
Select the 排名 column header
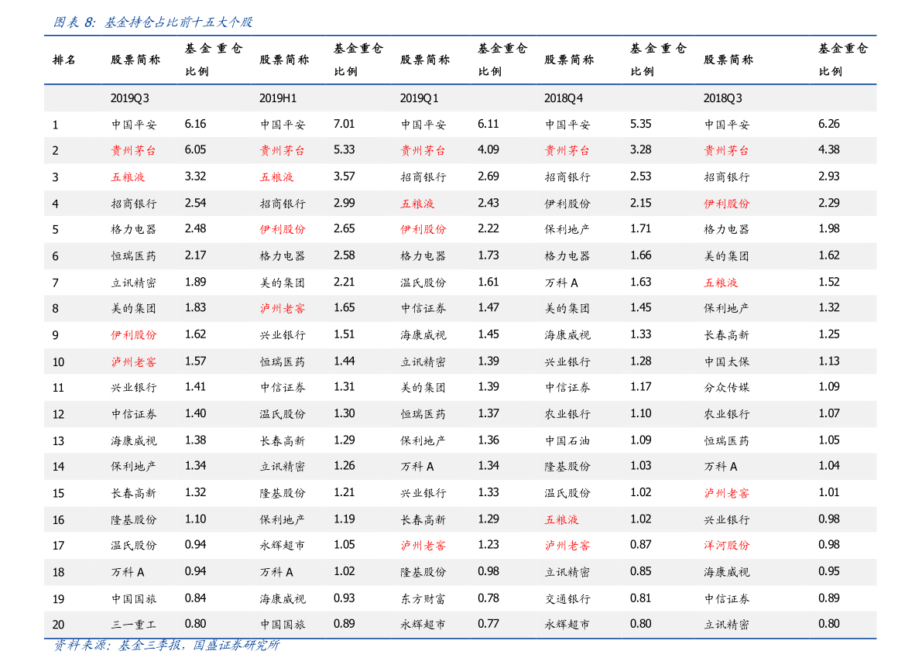(x=64, y=60)
